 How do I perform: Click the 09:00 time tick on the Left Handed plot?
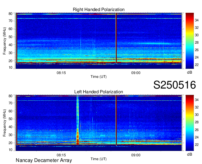tap(136, 155)
